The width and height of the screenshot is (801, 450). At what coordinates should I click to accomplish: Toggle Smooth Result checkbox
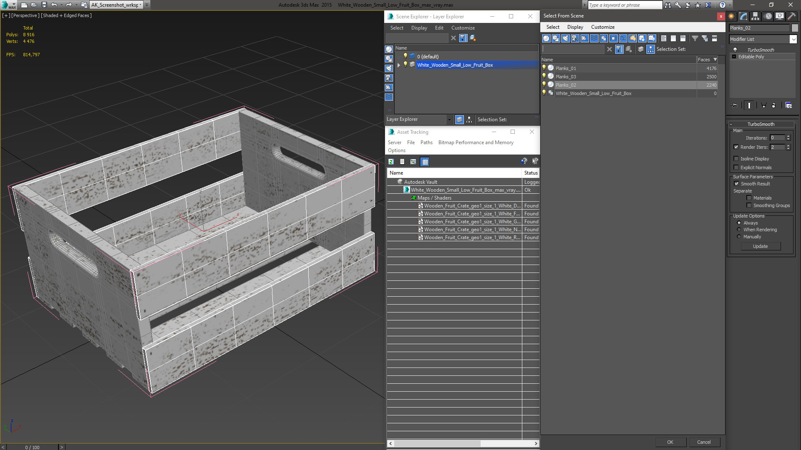tap(736, 184)
